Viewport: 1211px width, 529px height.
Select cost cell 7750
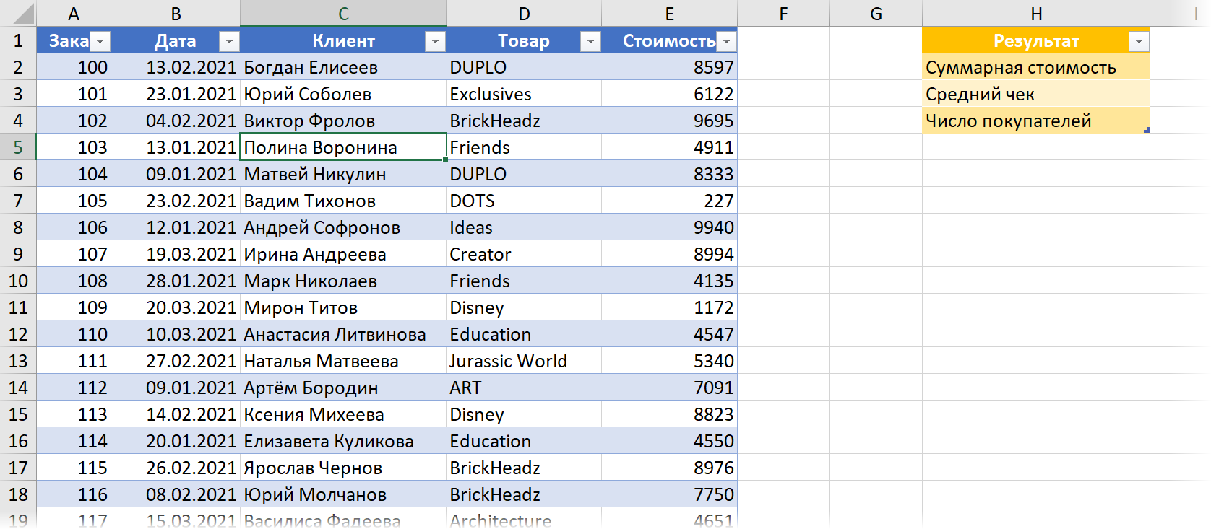(x=669, y=494)
